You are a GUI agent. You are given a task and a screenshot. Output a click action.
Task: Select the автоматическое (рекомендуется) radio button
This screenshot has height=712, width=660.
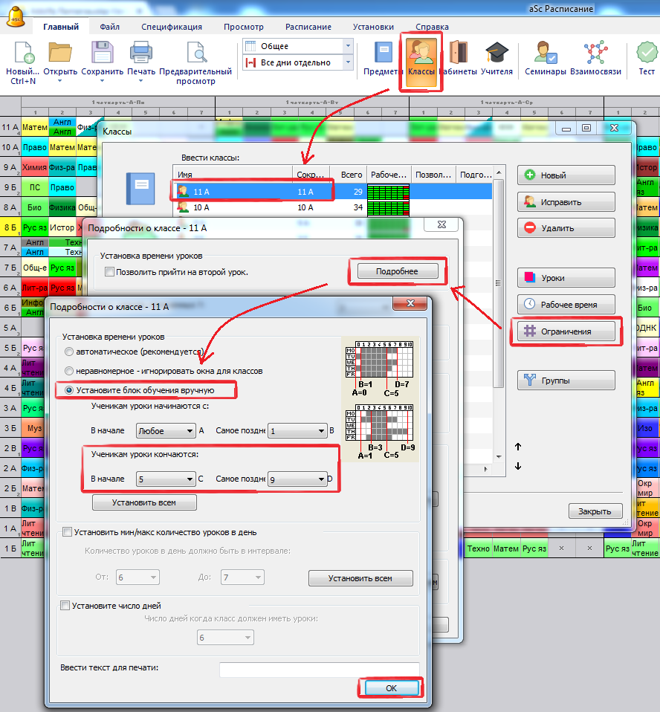[70, 352]
